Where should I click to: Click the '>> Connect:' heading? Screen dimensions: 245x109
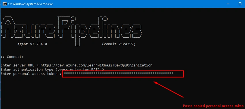click(12, 57)
